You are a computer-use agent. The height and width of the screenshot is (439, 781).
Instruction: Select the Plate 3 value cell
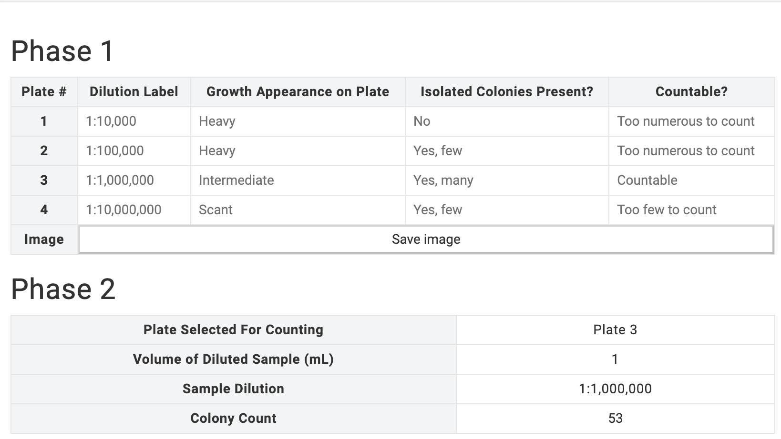tap(615, 330)
